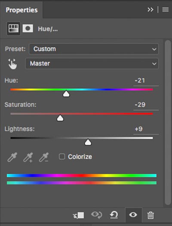
Task: Select the eyedropper tool
Action: click(x=12, y=157)
